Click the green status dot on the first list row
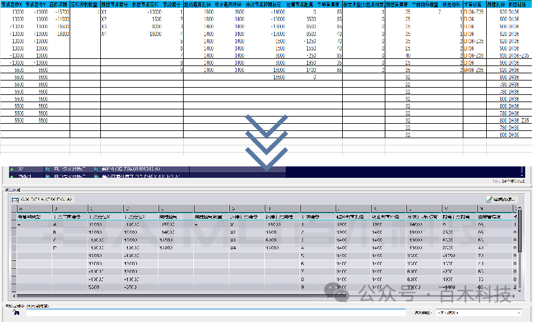The height and width of the screenshot is (322, 533). [x=11, y=170]
